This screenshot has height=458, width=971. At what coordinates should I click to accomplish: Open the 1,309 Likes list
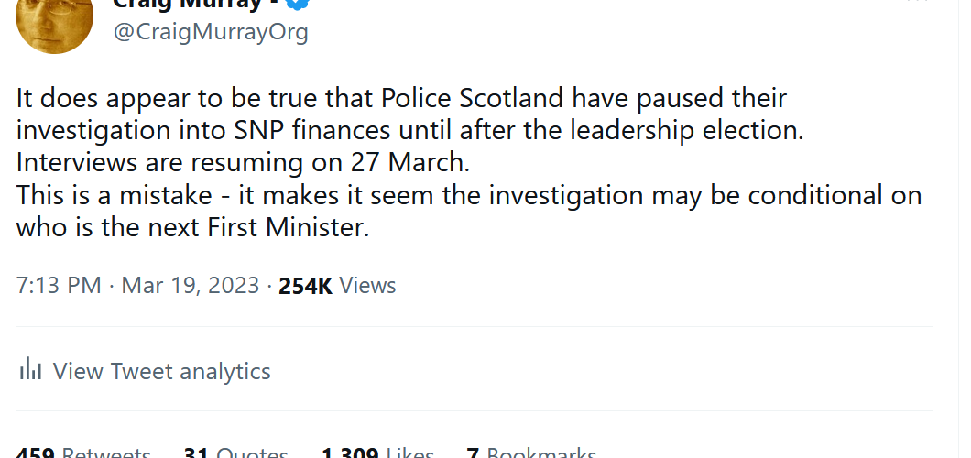click(x=377, y=453)
